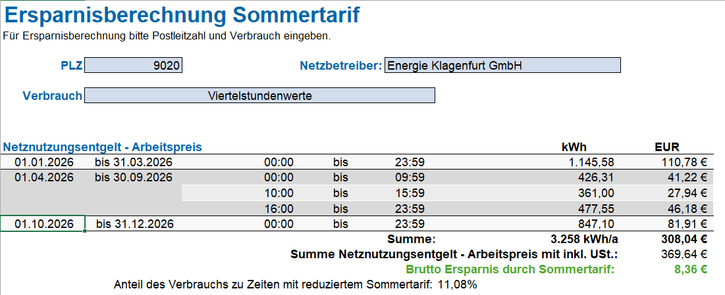Click the Verbrauch field showing Viertelstundenwerte
Image resolution: width=725 pixels, height=295 pixels.
tap(259, 95)
